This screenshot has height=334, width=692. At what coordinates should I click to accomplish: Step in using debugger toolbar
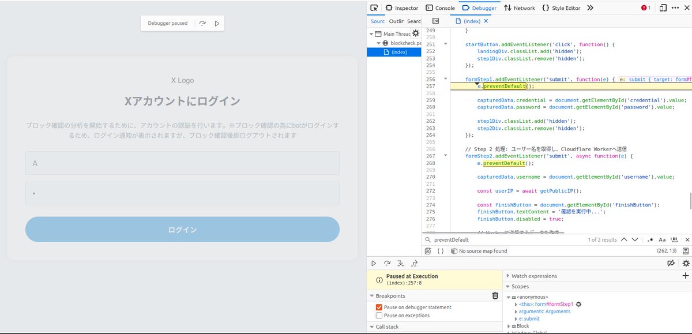pyautogui.click(x=401, y=263)
